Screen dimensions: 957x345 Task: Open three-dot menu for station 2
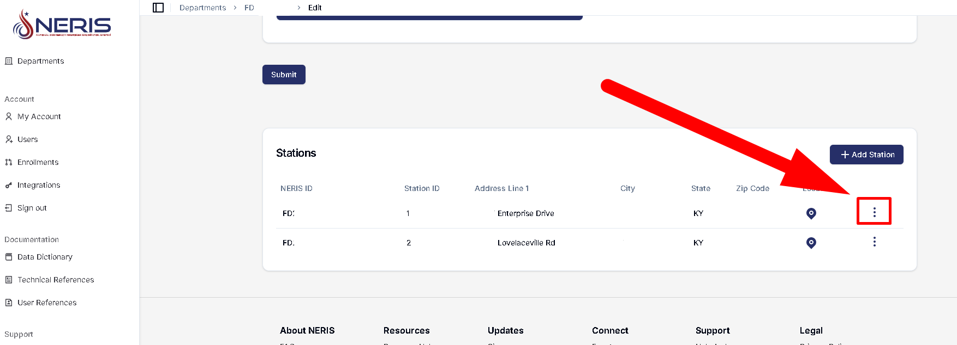point(874,242)
